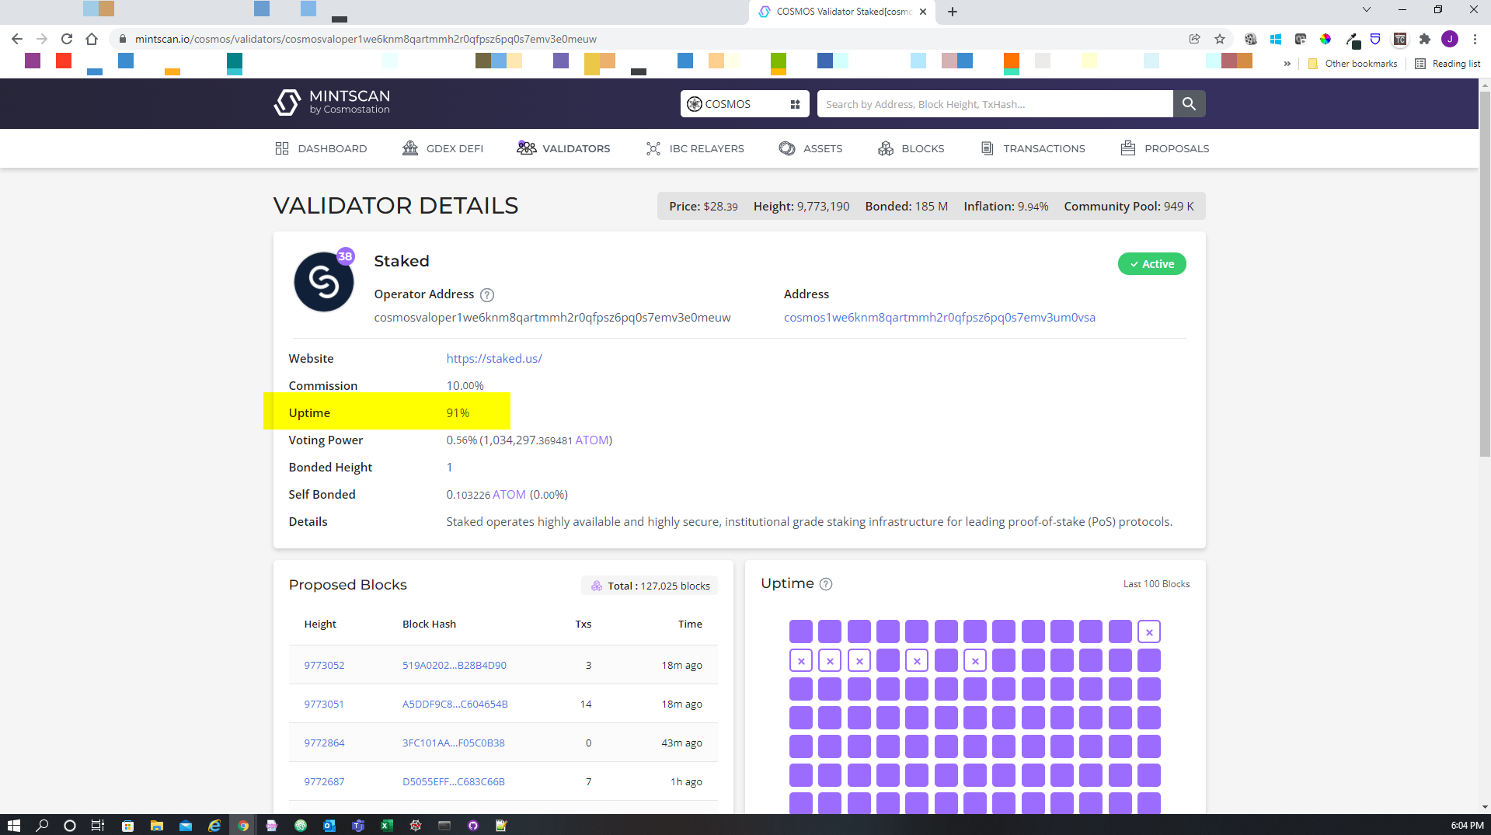Click the Windows logo extension icon

tap(1275, 39)
